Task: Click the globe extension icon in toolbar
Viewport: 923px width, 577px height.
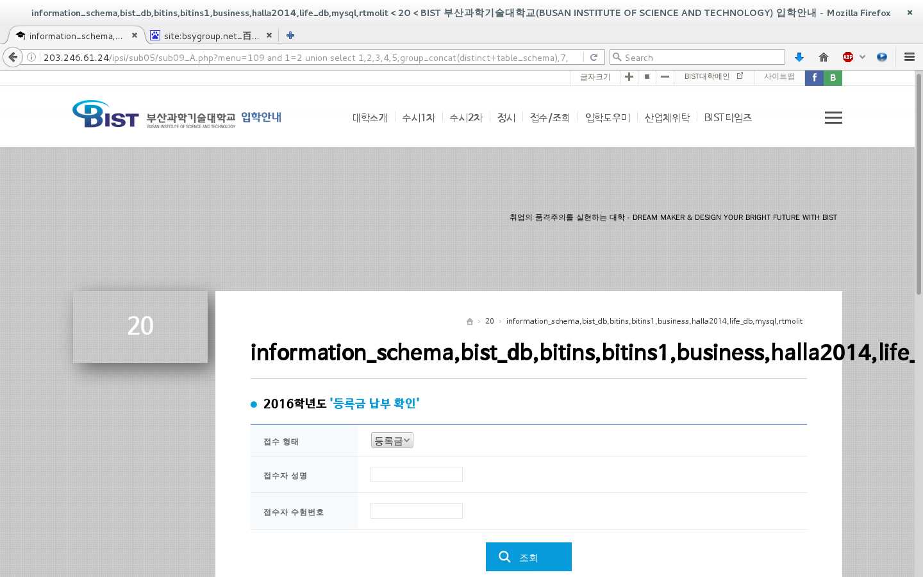Action: pos(882,57)
